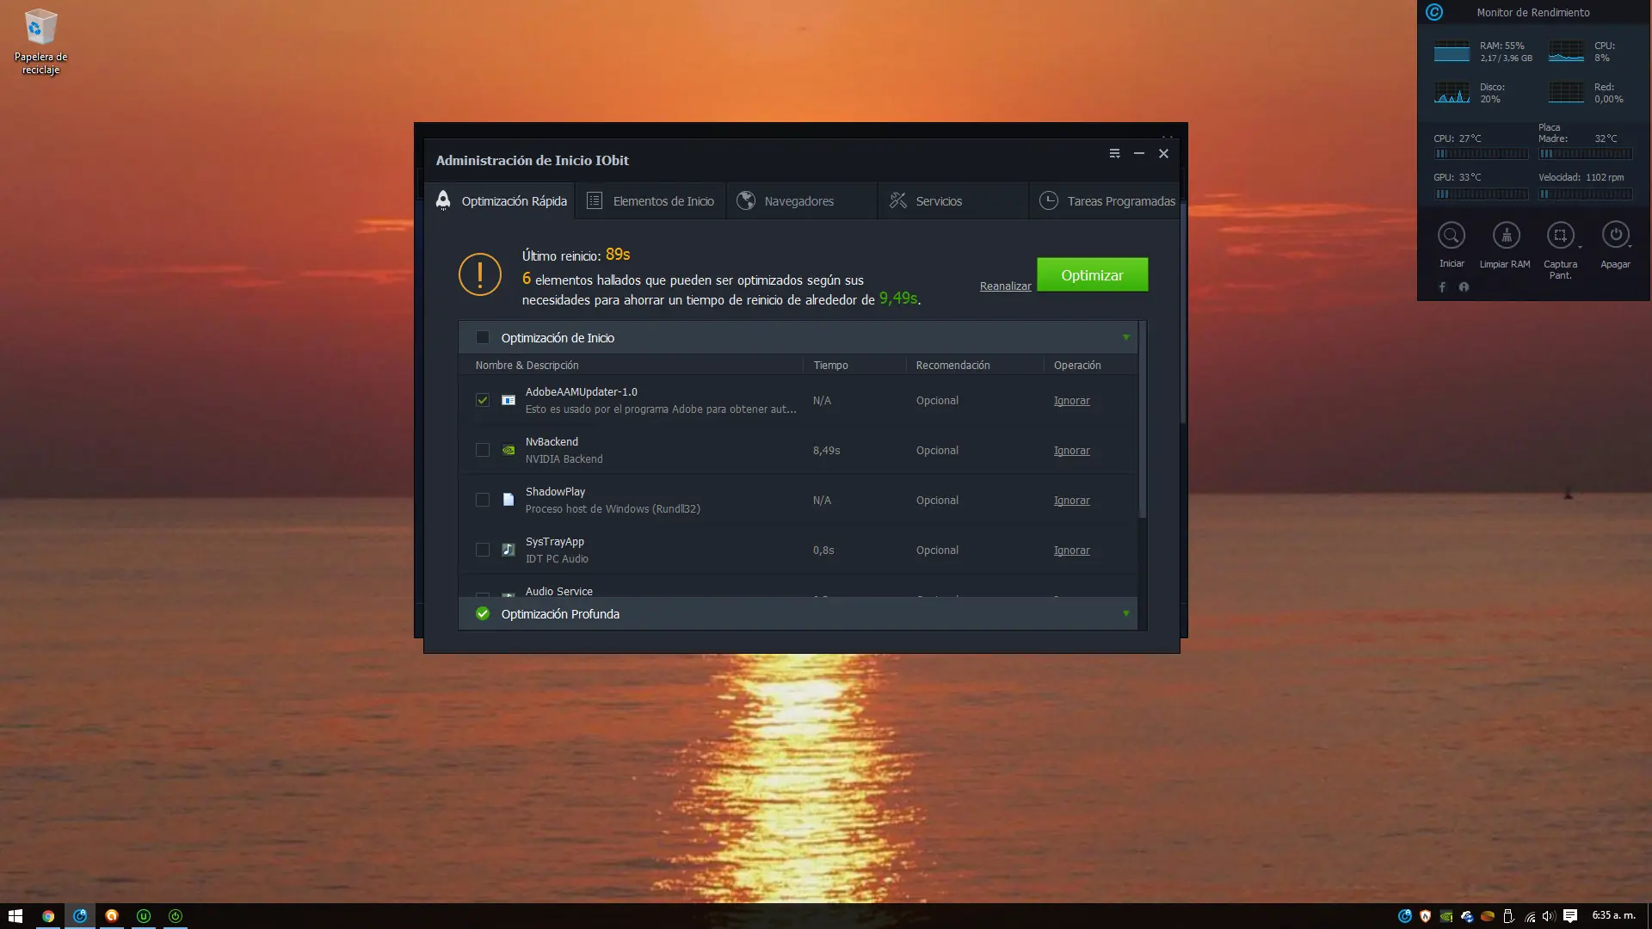This screenshot has height=929, width=1652.
Task: Check the NvBackend checkbox
Action: (483, 450)
